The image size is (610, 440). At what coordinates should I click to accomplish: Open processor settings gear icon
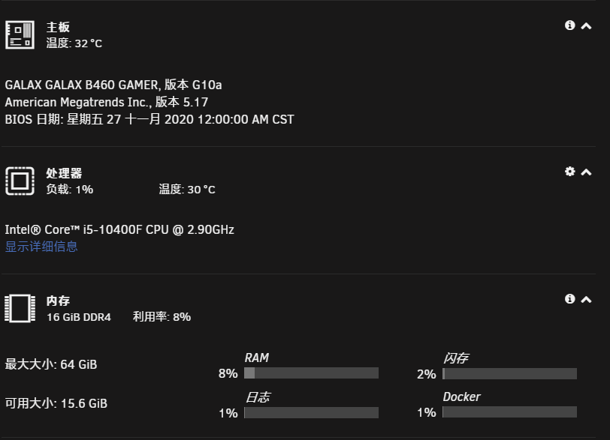point(570,172)
